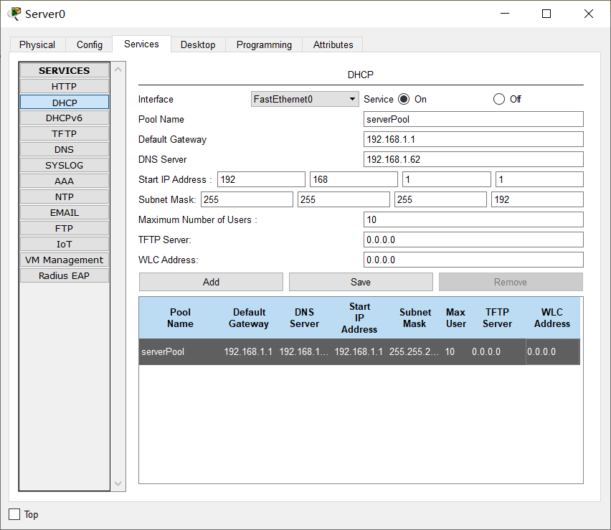Open the TFTP service
Viewport: 611px width, 530px height.
click(x=65, y=133)
